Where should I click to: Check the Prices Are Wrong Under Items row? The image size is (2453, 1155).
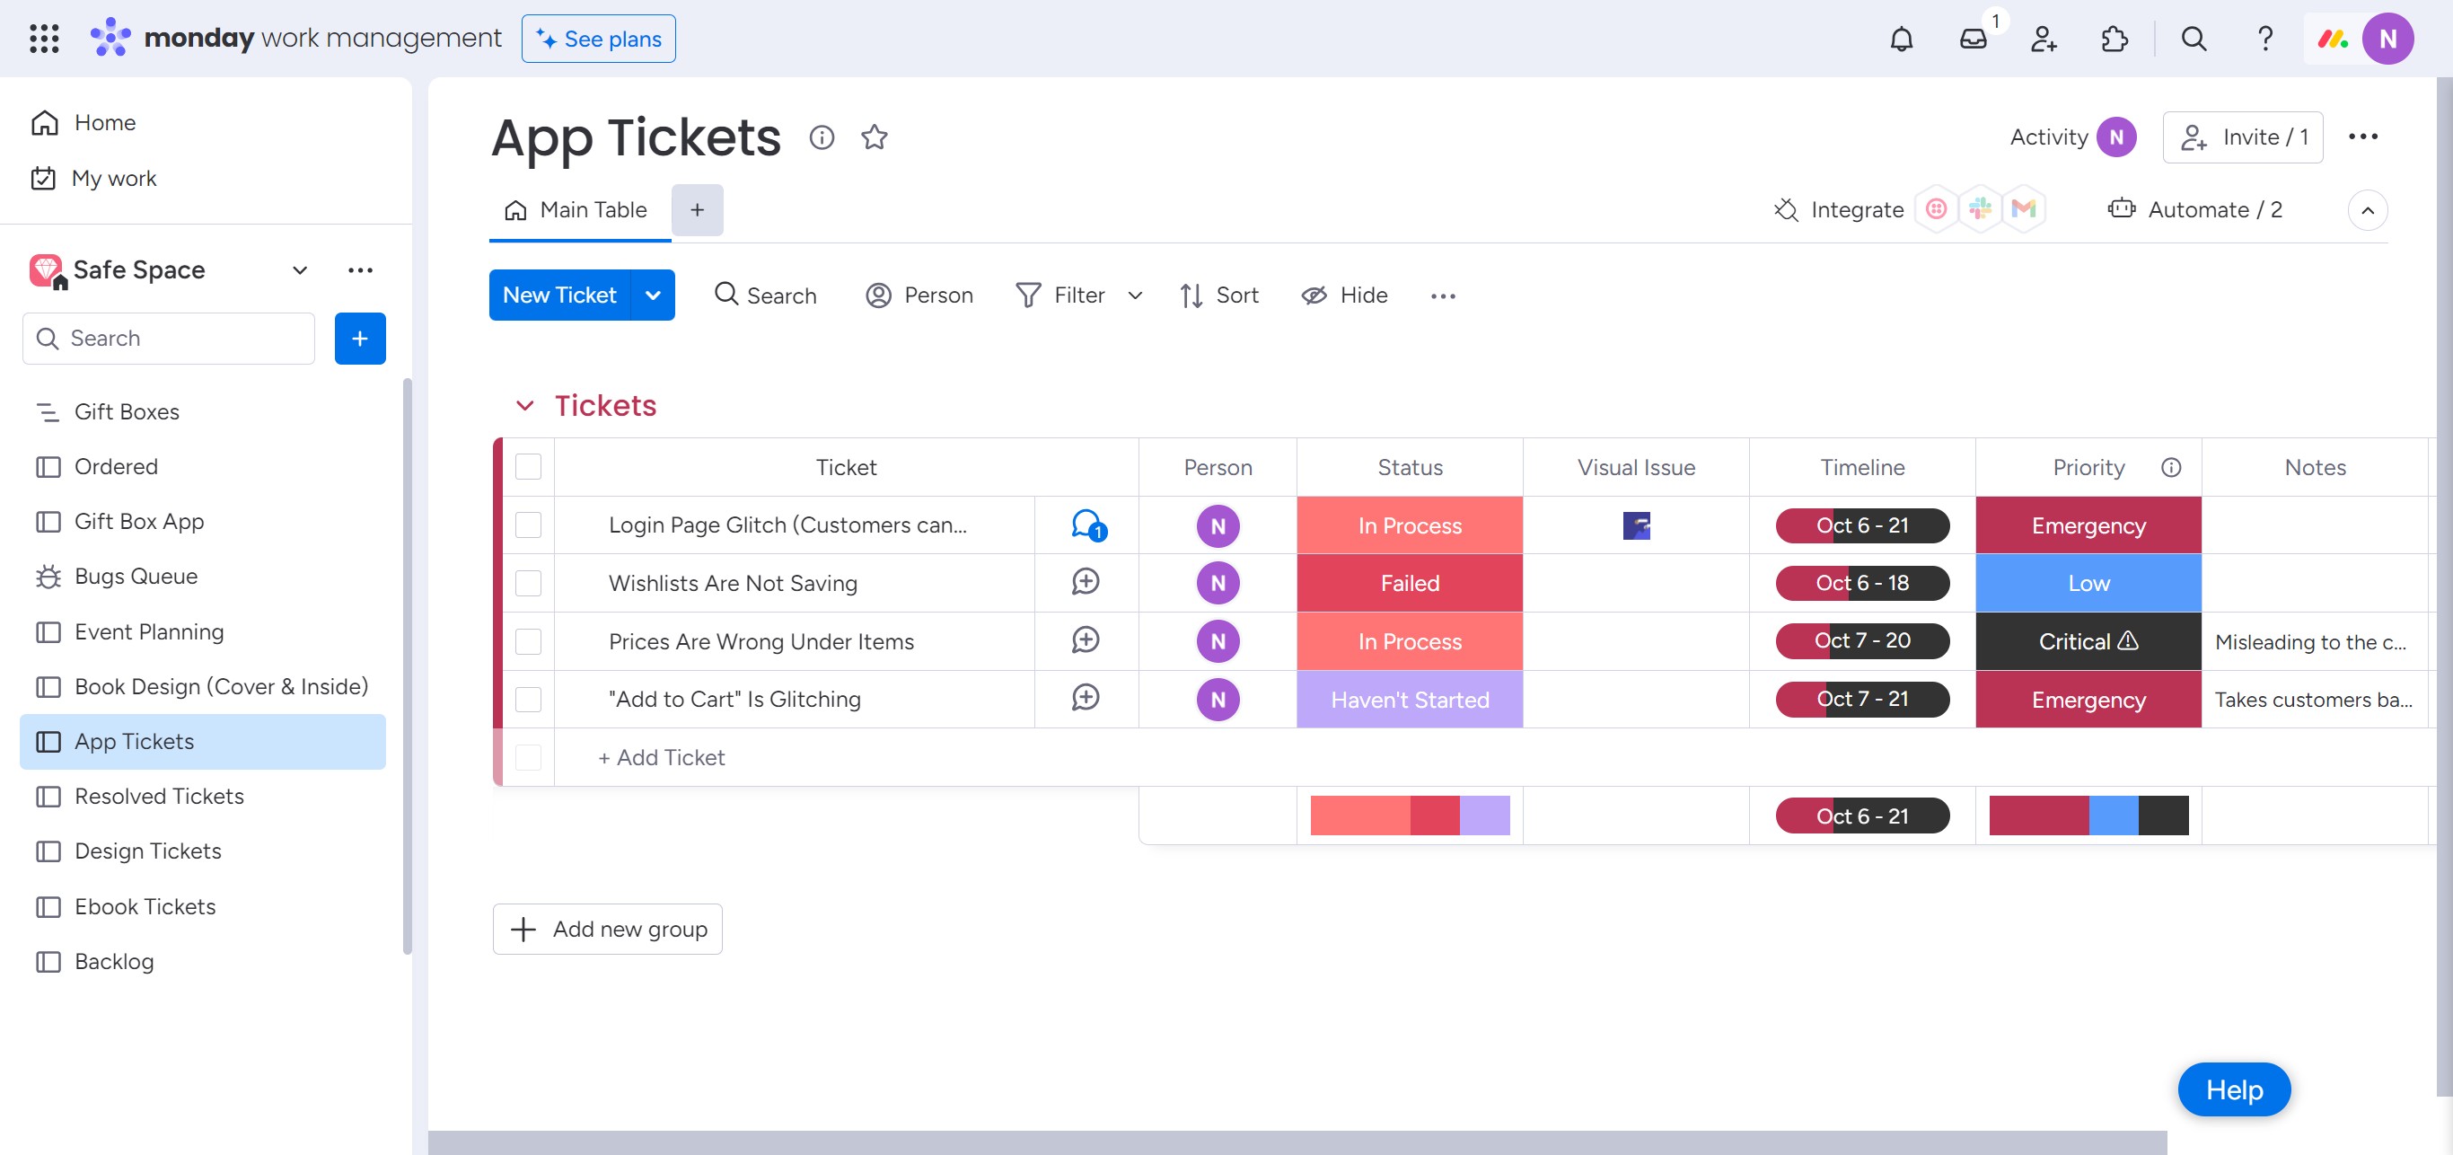point(528,641)
